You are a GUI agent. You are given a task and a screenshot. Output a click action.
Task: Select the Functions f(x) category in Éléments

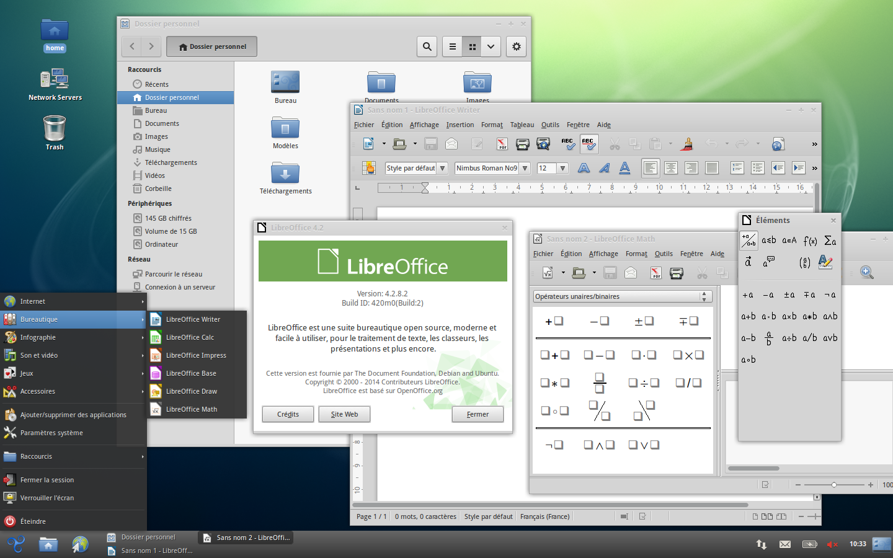pos(810,241)
